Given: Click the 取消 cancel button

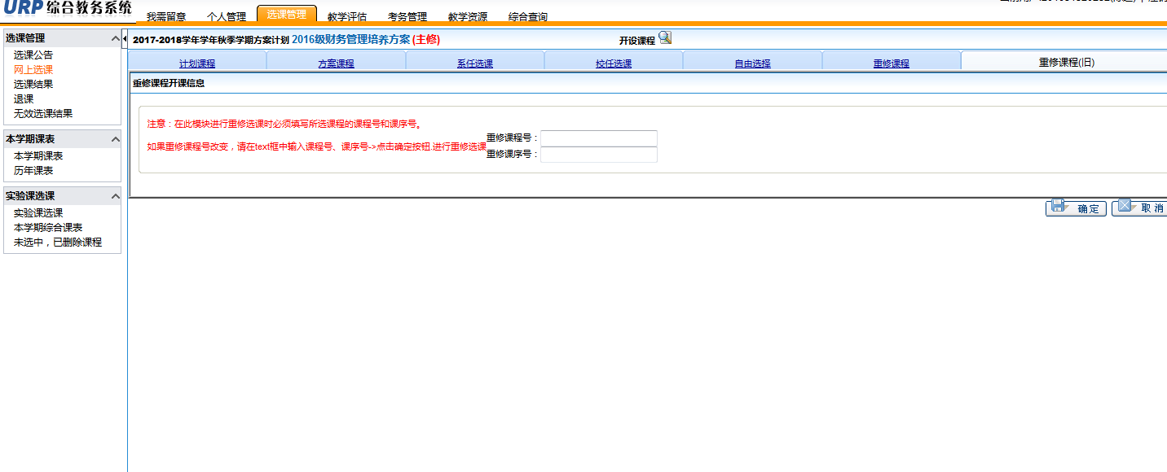Looking at the screenshot, I should tap(1141, 208).
